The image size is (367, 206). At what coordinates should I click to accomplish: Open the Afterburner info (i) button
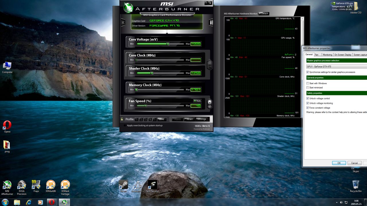click(x=211, y=22)
